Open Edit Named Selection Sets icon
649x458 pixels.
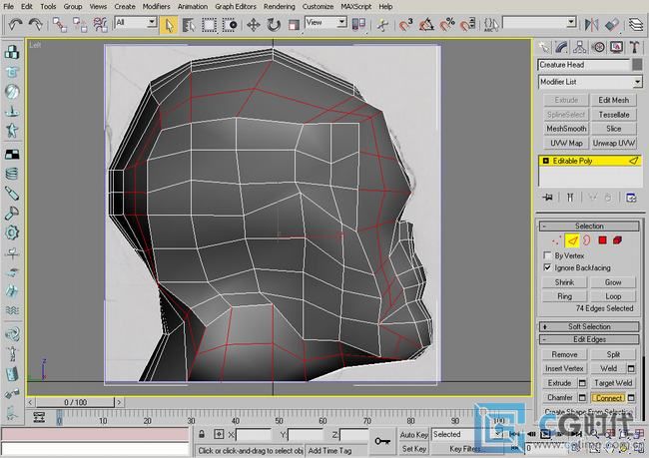coord(491,24)
